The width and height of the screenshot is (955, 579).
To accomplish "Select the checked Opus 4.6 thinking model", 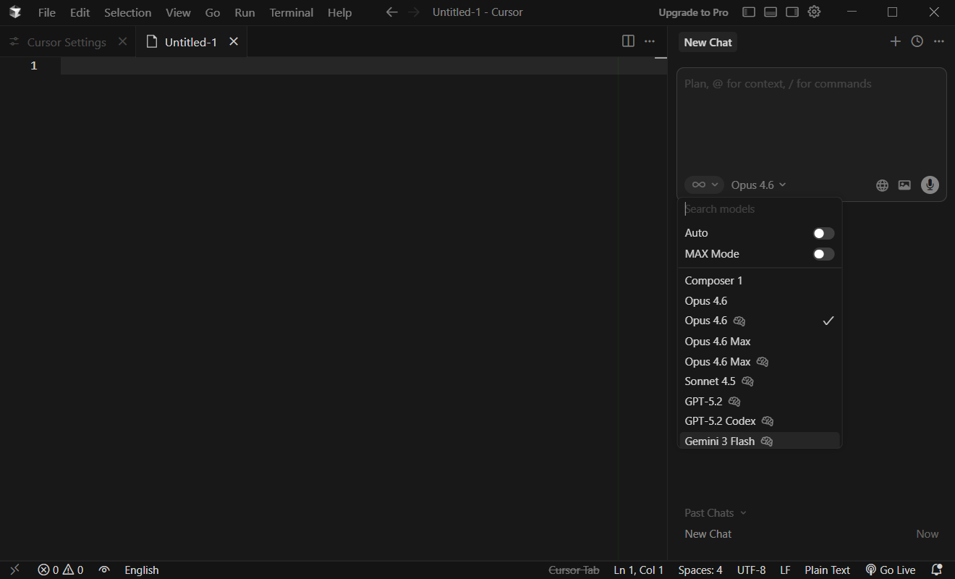I will click(x=760, y=321).
